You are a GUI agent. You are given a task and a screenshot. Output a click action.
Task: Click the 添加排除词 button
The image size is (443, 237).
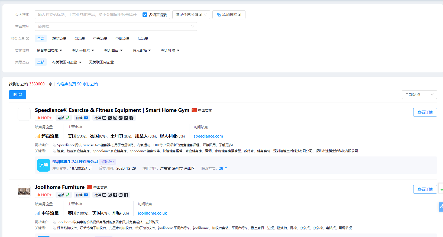point(229,15)
